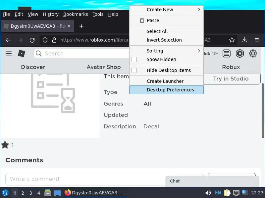Open Desktop Preferences from the context menu
The image size is (265, 198).
click(x=167, y=90)
